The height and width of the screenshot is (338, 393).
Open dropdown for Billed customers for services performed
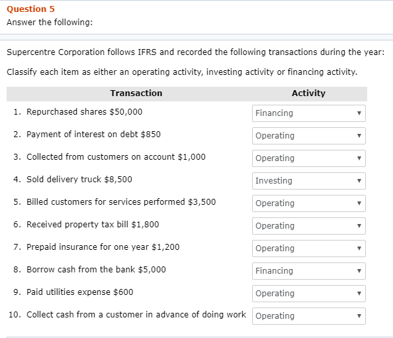[309, 203]
